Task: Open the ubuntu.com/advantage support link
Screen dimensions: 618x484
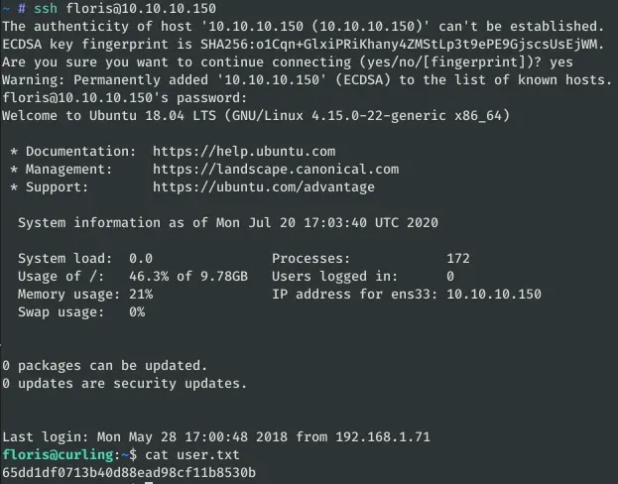Action: (264, 186)
